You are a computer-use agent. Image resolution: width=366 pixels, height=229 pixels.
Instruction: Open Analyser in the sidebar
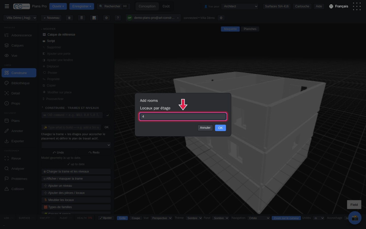click(19, 169)
